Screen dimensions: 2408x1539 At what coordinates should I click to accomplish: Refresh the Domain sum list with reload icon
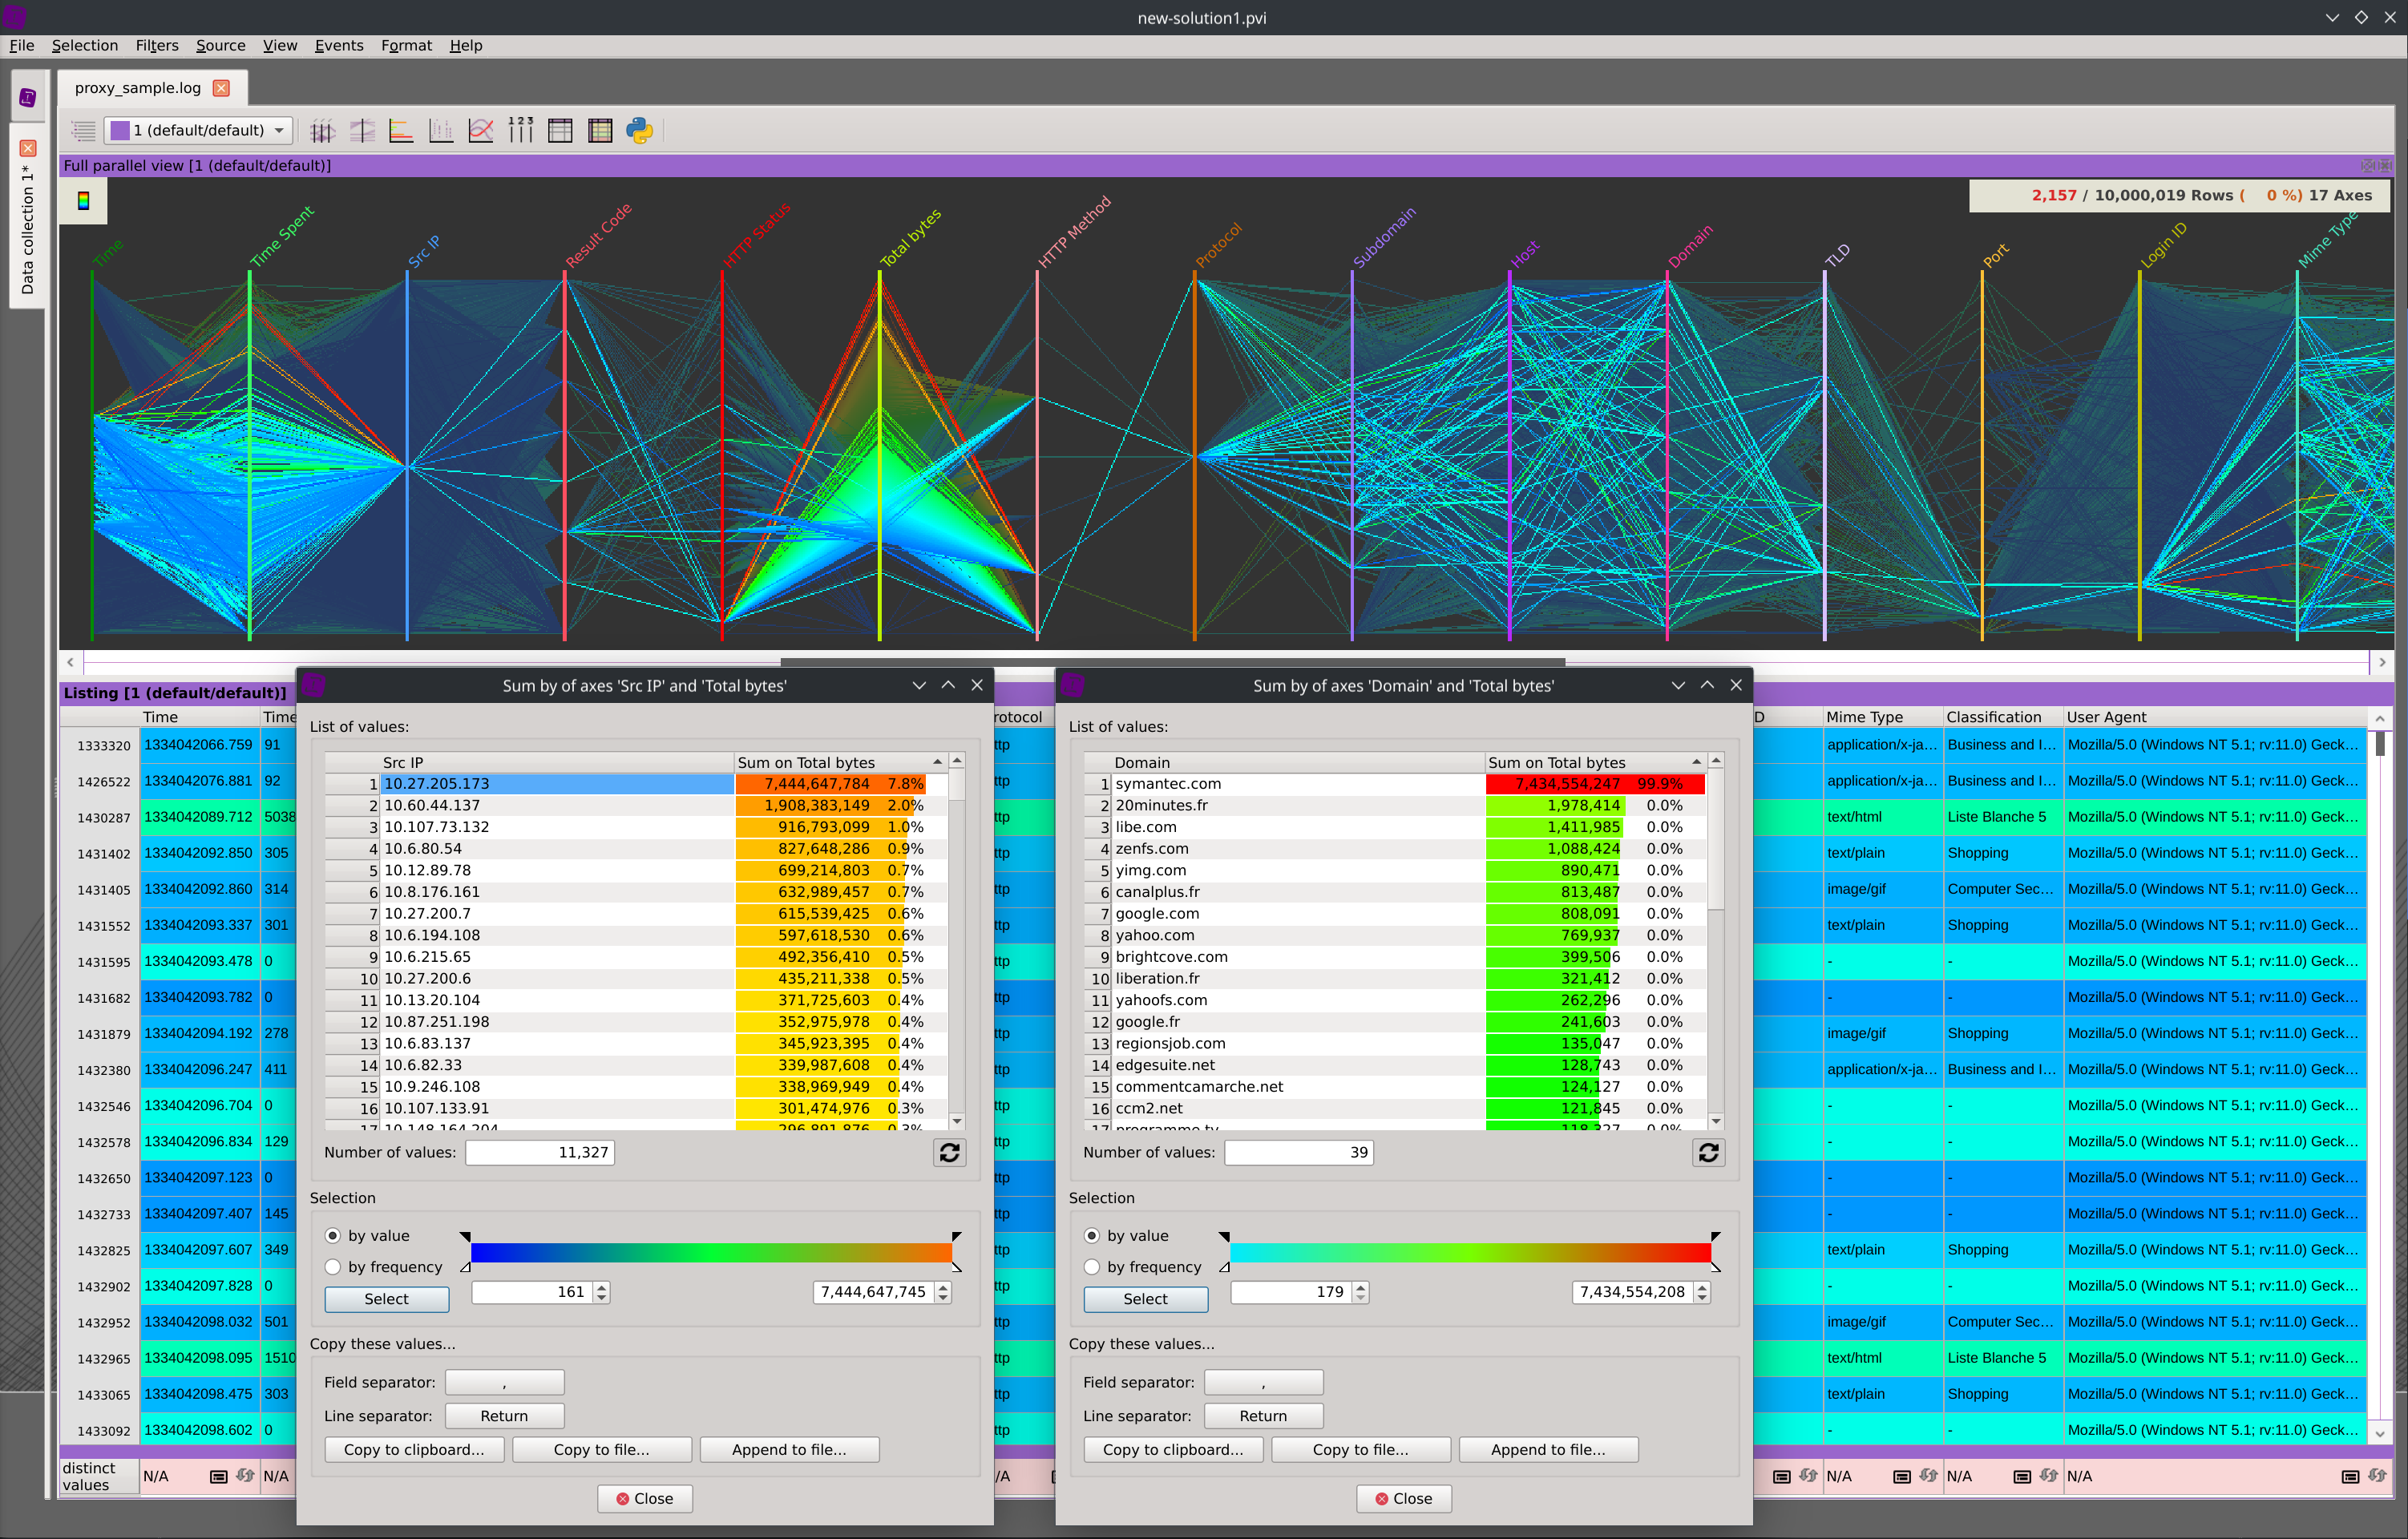pos(1708,1153)
